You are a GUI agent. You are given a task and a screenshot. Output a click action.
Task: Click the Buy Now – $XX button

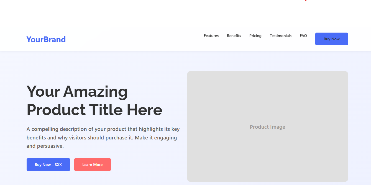[48, 164]
